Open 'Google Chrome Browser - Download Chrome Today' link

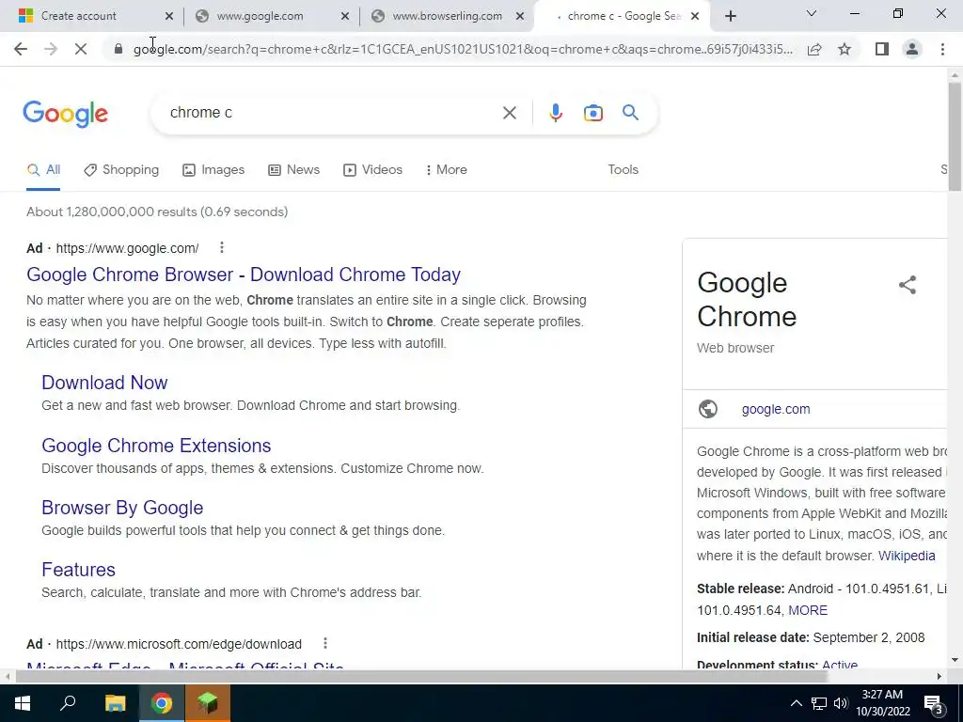(244, 275)
